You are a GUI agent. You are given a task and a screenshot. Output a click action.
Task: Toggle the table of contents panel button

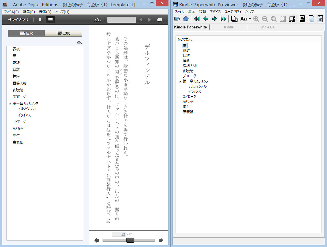point(50,20)
